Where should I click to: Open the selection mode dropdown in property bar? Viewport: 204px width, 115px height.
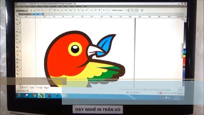[x=22, y=10]
